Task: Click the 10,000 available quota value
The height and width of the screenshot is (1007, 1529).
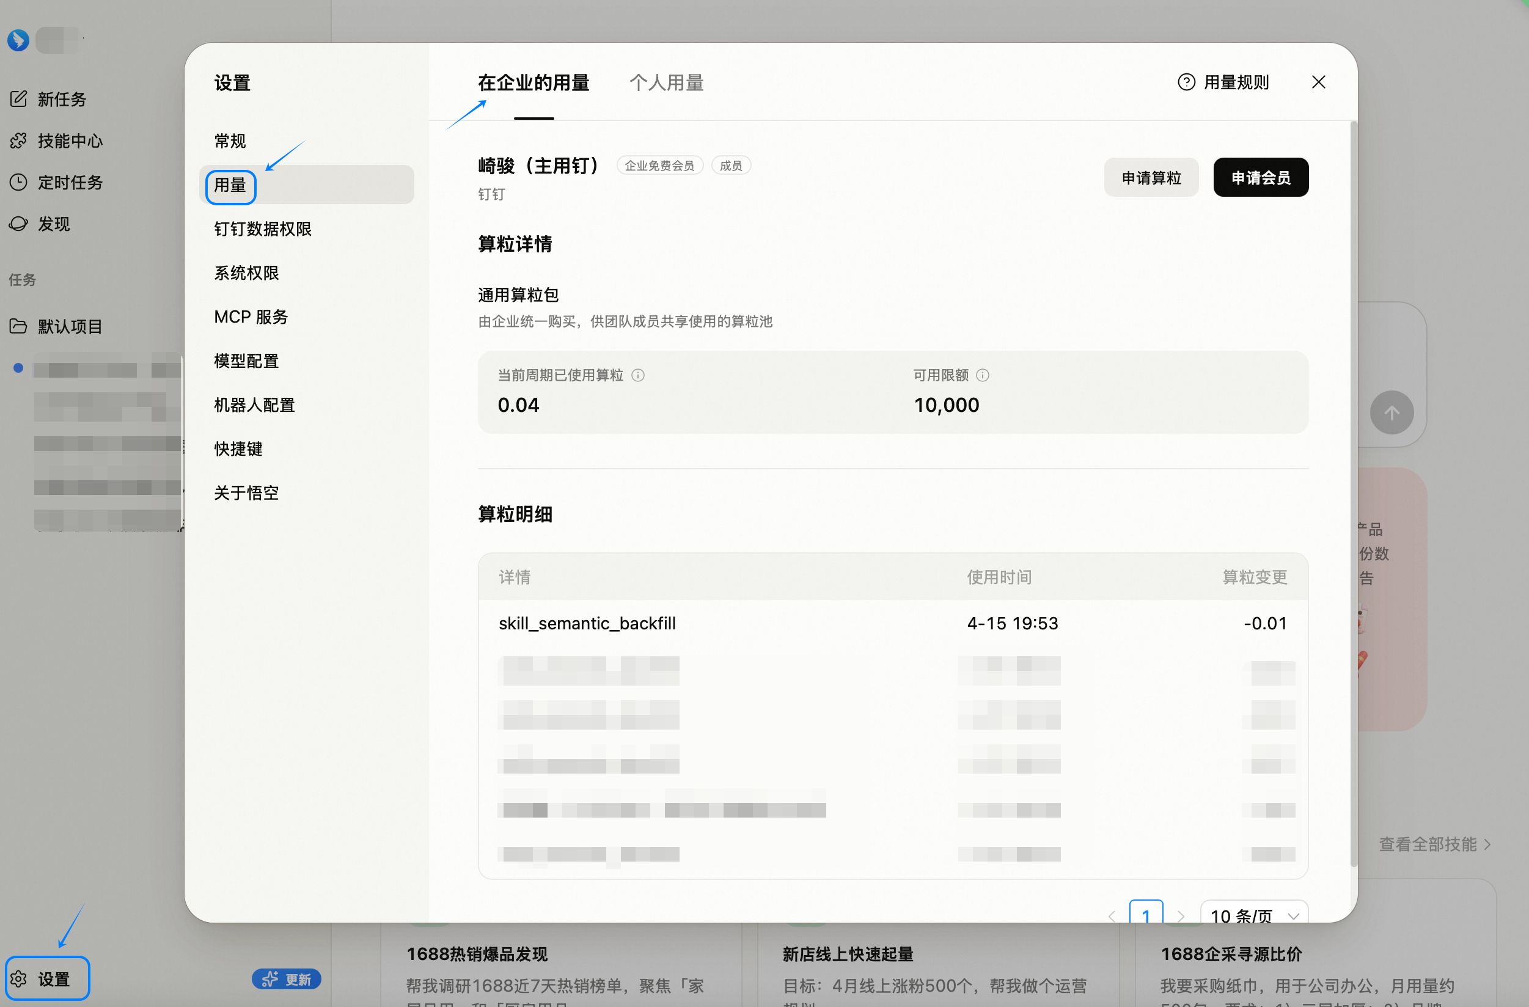Action: (x=947, y=405)
